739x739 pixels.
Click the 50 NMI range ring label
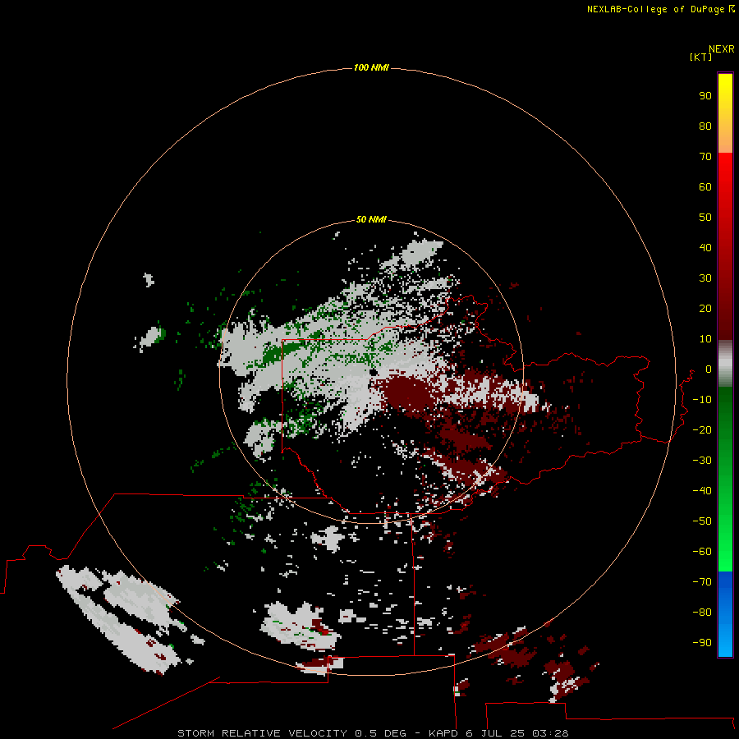(371, 219)
